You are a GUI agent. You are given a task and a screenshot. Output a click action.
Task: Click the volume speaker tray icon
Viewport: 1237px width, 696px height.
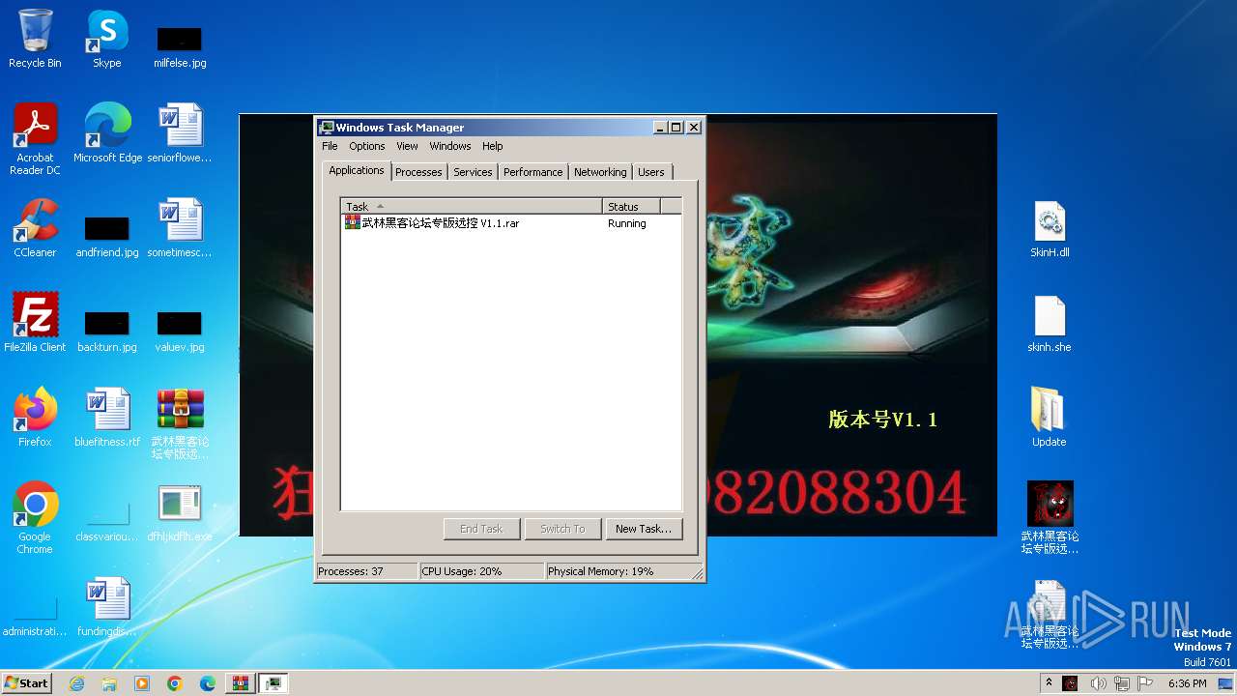(1098, 683)
